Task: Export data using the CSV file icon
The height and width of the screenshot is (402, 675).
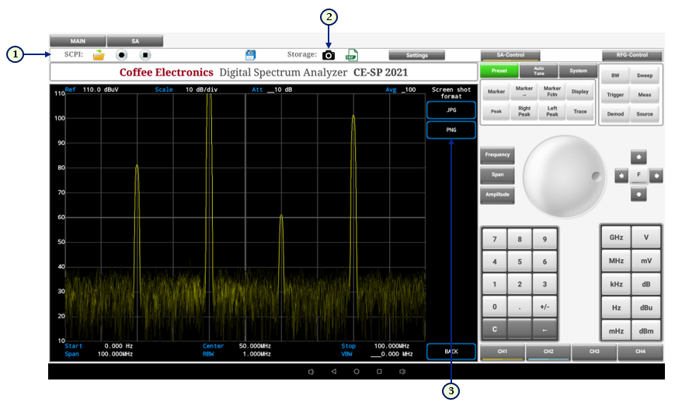Action: [351, 55]
